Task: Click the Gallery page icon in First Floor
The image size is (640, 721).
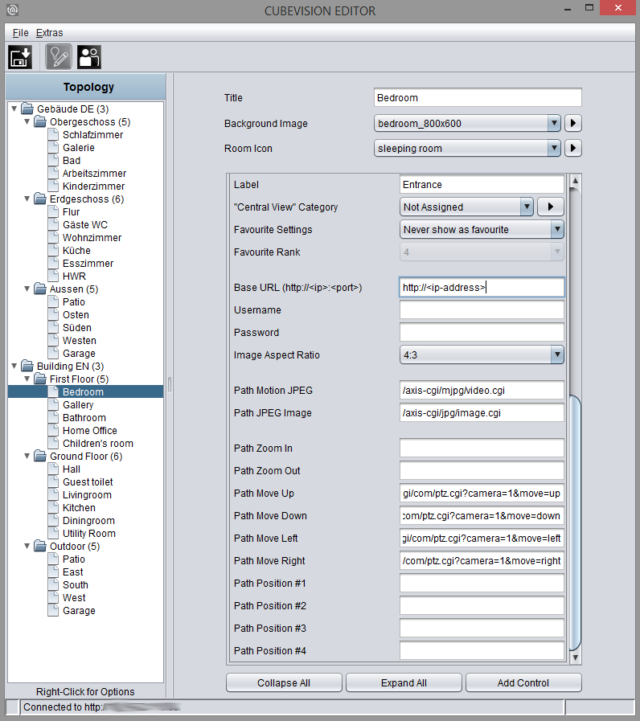Action: pyautogui.click(x=54, y=404)
